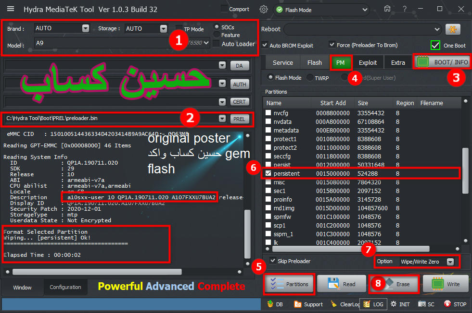The width and height of the screenshot is (472, 313).
Task: Enable the Comport checkbox
Action: [224, 9]
